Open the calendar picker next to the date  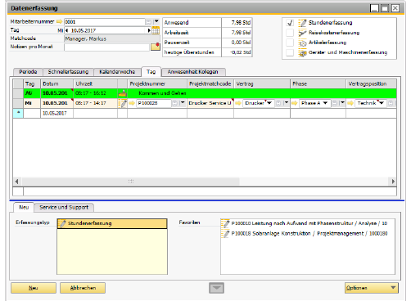[x=156, y=30]
